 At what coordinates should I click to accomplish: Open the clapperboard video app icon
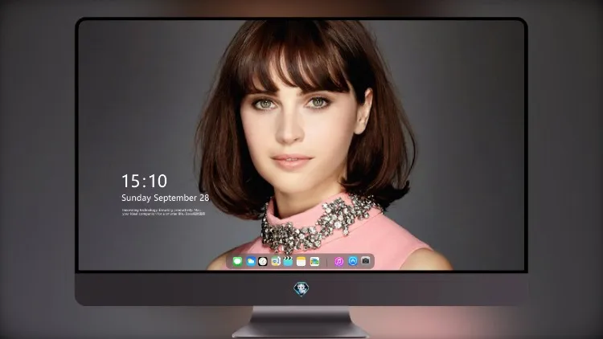click(288, 261)
